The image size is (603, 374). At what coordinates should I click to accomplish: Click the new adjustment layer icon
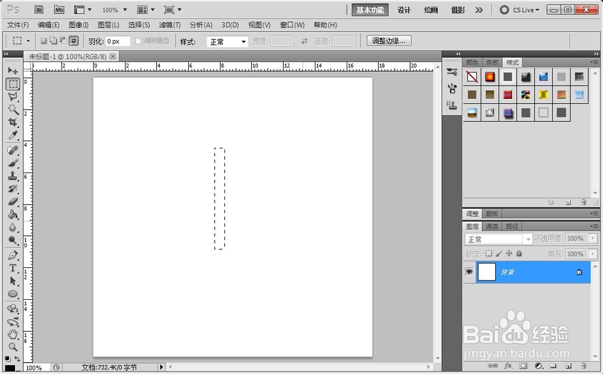[538, 366]
